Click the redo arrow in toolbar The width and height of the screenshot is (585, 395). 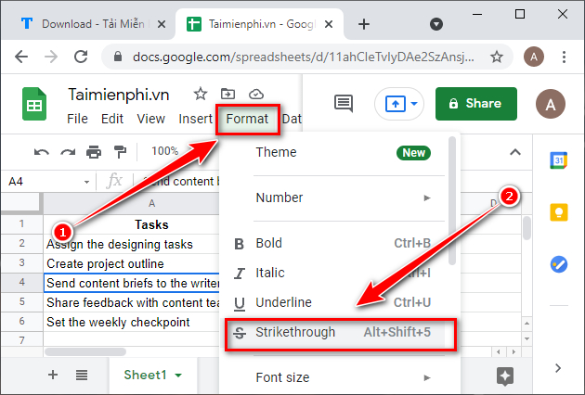click(68, 152)
